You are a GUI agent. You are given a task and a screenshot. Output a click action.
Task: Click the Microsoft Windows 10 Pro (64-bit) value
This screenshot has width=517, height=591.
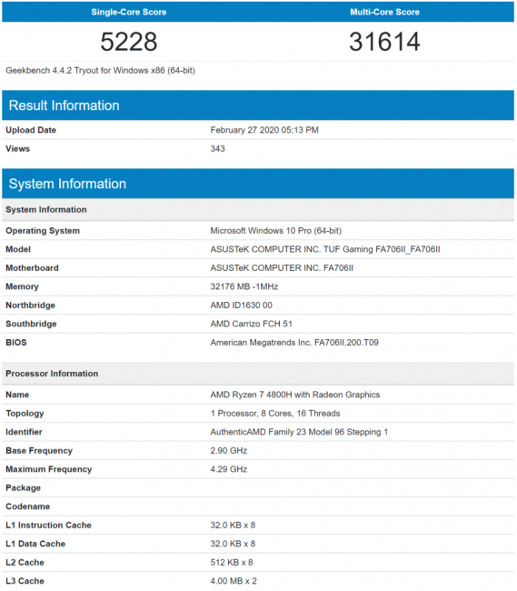click(275, 231)
